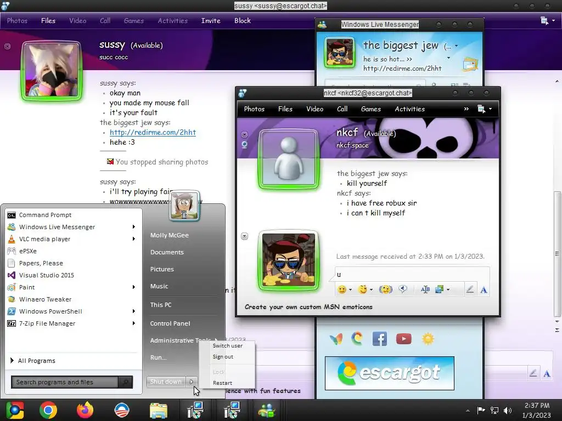Open Control Panel from Start menu

(170, 323)
